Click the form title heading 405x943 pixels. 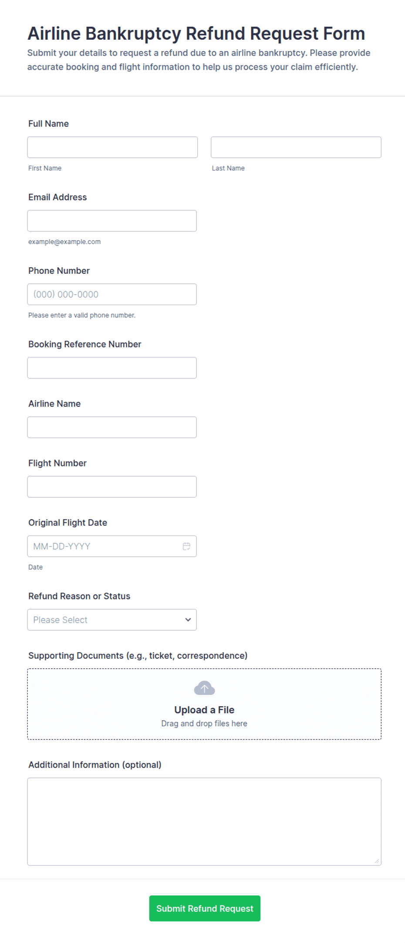(196, 34)
